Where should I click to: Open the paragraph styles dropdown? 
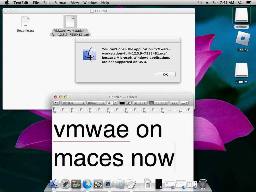pos(57,103)
